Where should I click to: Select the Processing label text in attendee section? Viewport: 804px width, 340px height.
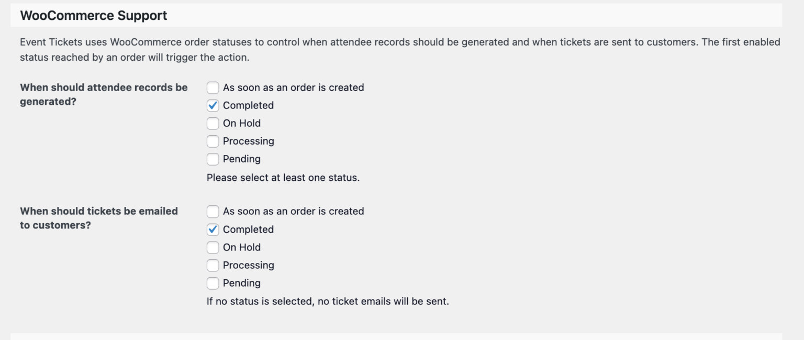(248, 141)
